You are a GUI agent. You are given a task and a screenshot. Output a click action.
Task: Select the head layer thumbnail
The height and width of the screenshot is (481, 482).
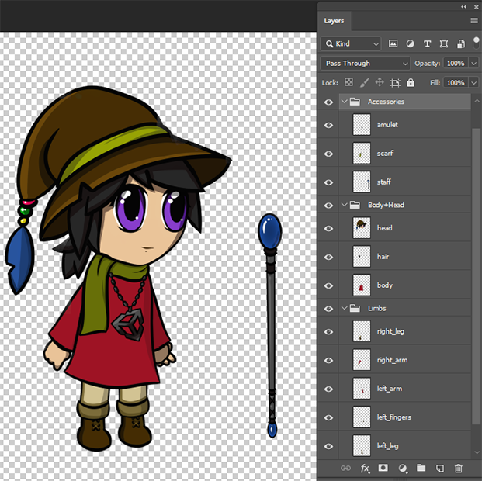click(x=362, y=227)
